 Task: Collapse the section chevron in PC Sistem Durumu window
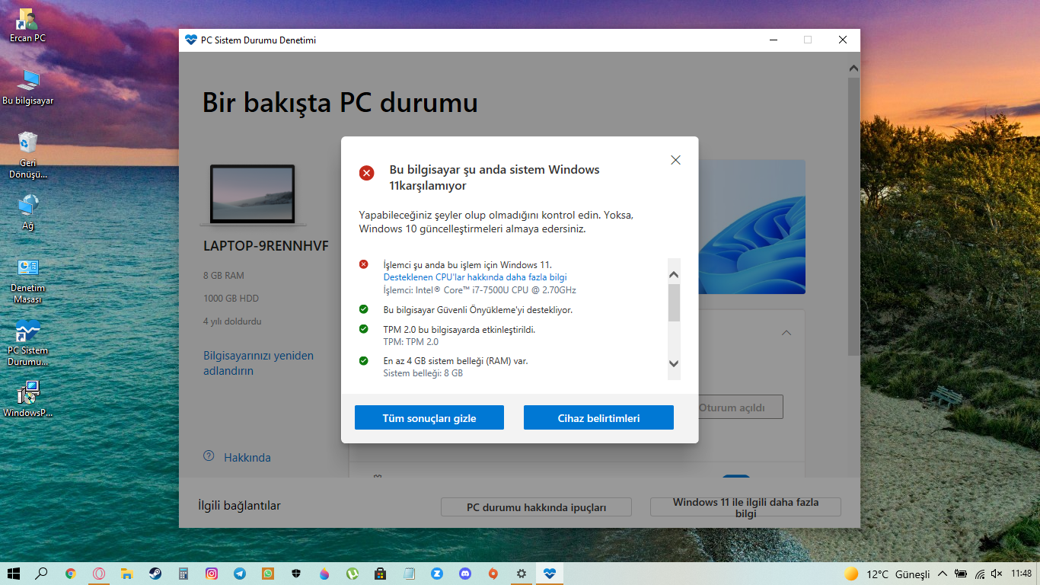[786, 333]
